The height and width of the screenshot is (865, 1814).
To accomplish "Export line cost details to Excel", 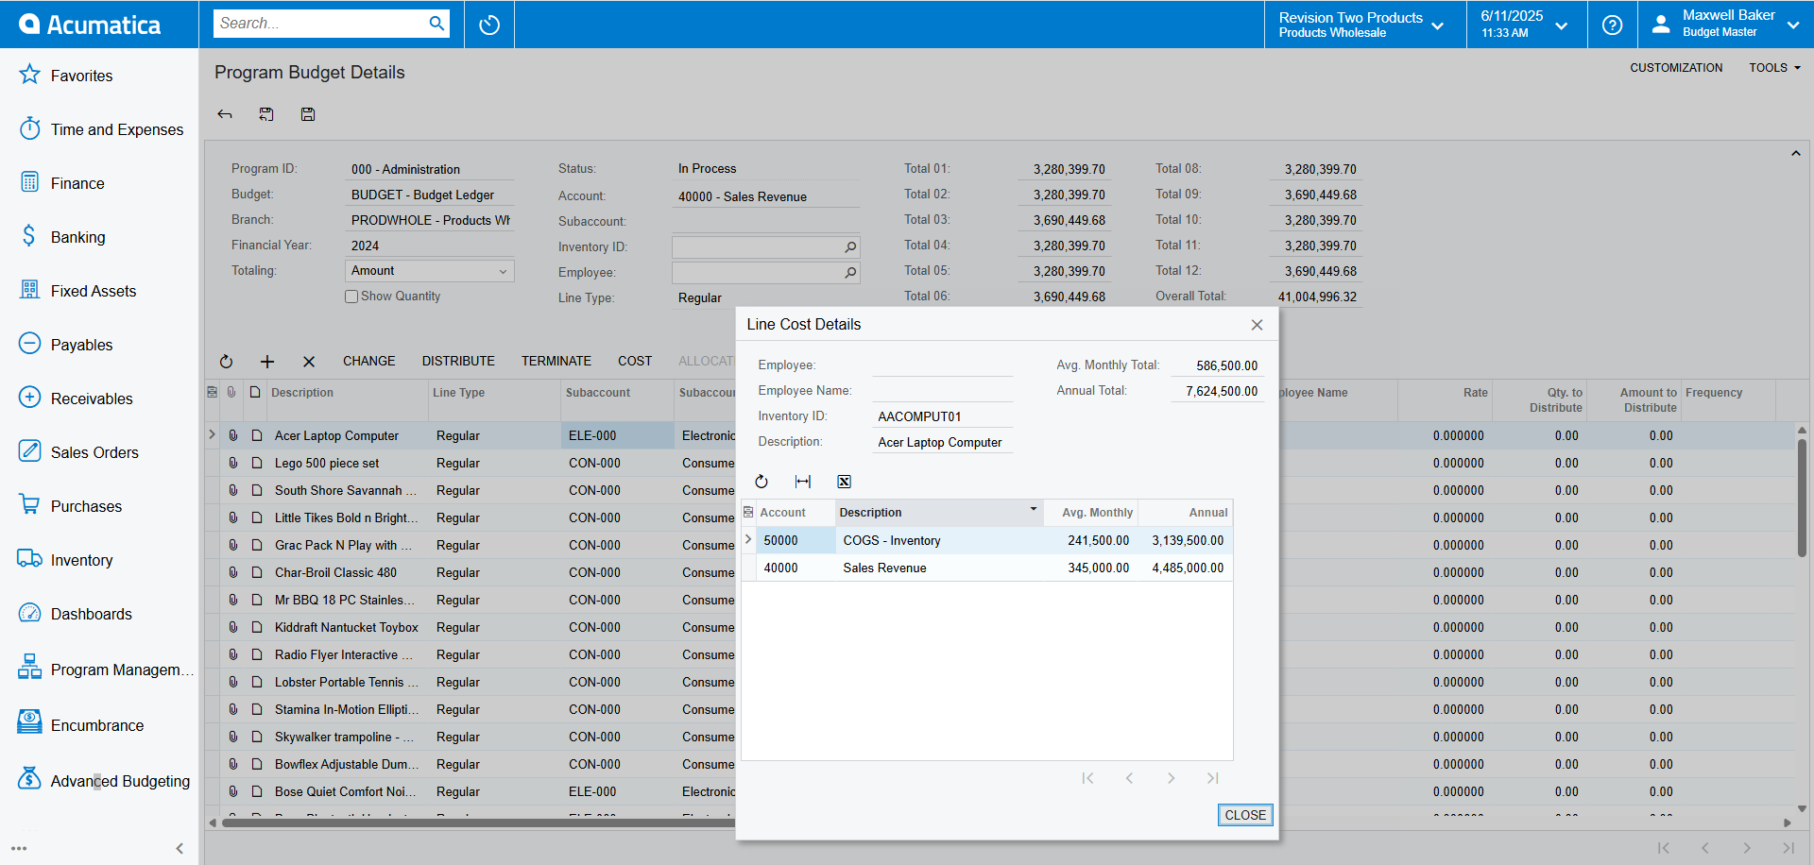I will pos(844,482).
